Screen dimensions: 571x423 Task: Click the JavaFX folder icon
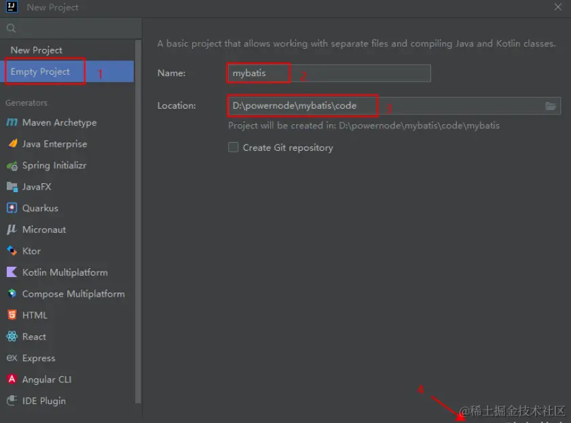(x=12, y=187)
